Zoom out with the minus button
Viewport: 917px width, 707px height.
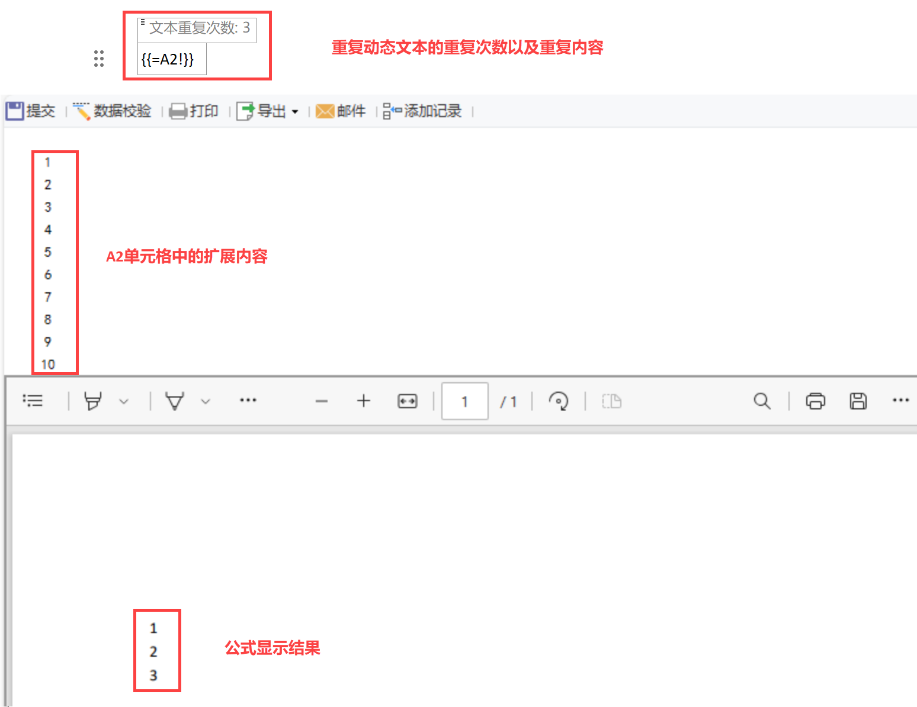pos(322,401)
